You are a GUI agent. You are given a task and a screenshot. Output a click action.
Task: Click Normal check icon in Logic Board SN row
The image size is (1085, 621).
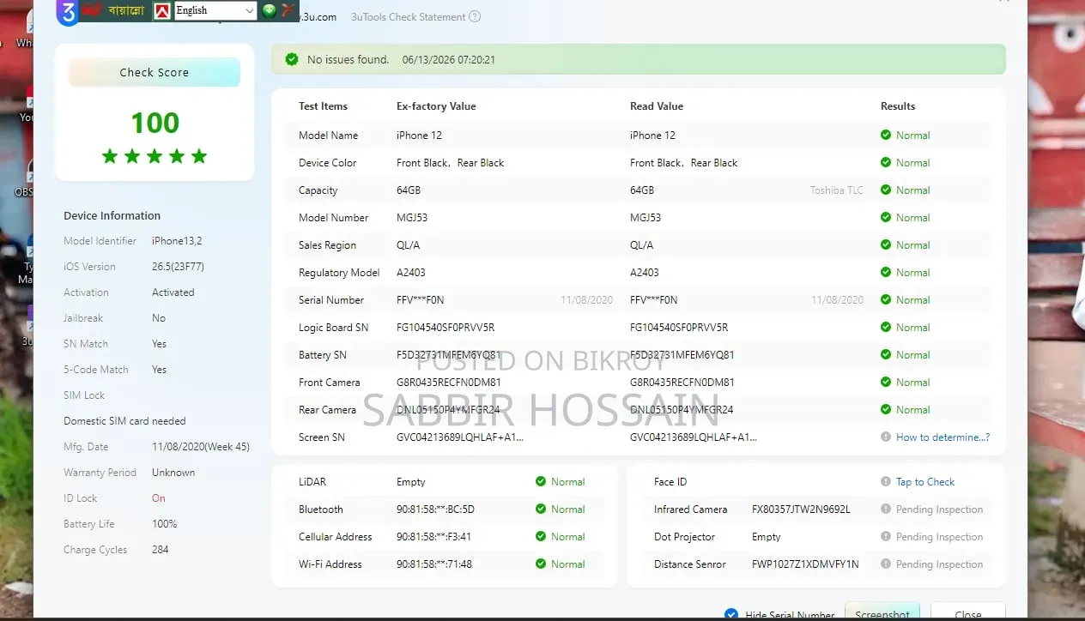(886, 327)
